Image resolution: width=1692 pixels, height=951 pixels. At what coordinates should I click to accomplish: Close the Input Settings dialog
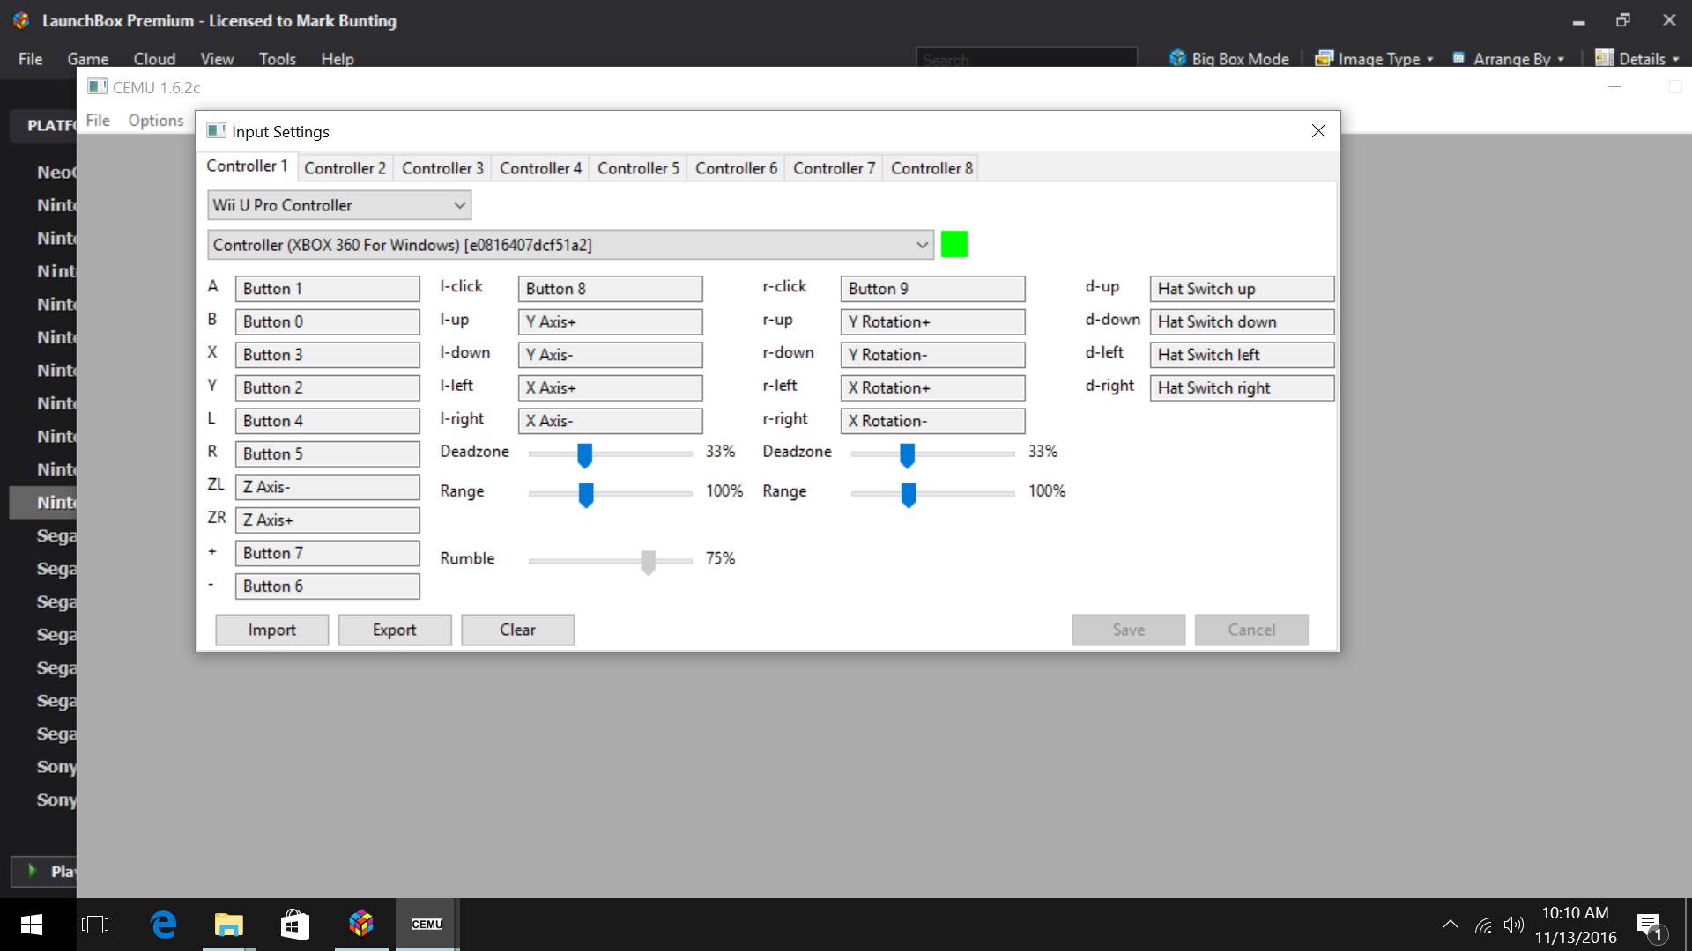coord(1318,131)
